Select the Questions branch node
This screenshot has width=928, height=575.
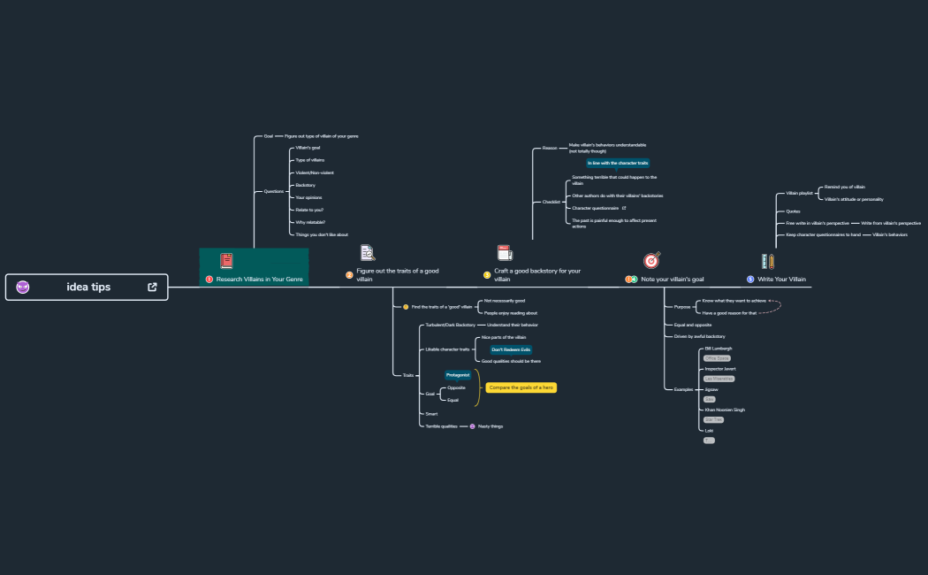(274, 191)
